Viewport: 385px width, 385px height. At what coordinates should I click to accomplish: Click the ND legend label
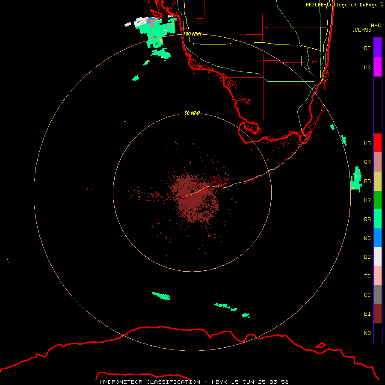367,333
